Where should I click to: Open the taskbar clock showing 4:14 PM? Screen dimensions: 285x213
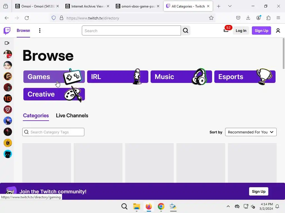[266, 206]
